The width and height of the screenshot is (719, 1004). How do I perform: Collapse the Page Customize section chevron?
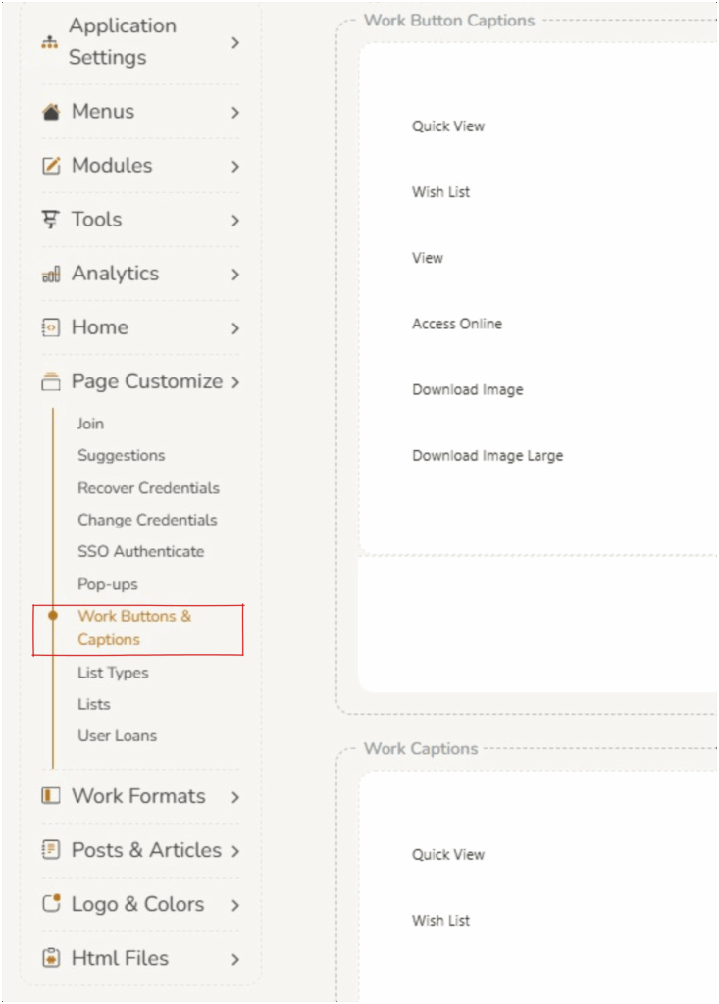coord(235,382)
